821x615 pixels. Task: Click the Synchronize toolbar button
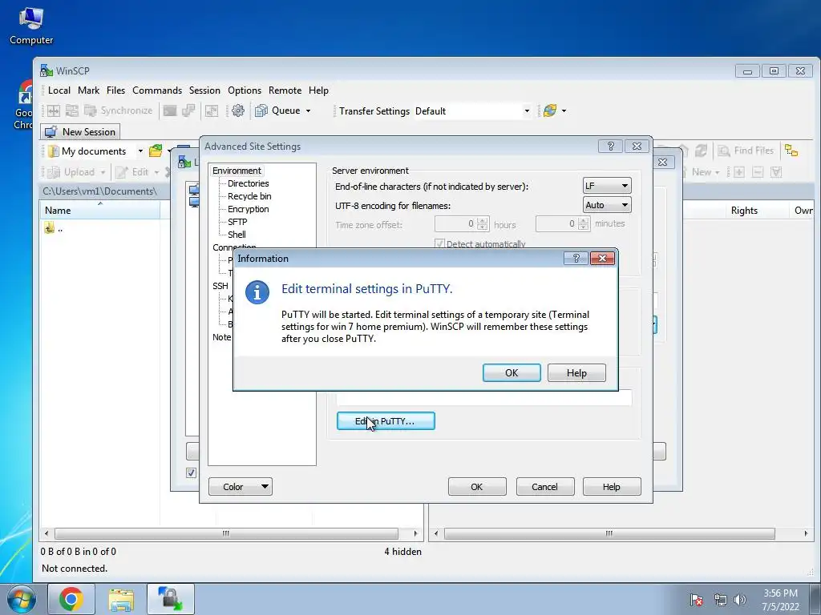(x=119, y=111)
